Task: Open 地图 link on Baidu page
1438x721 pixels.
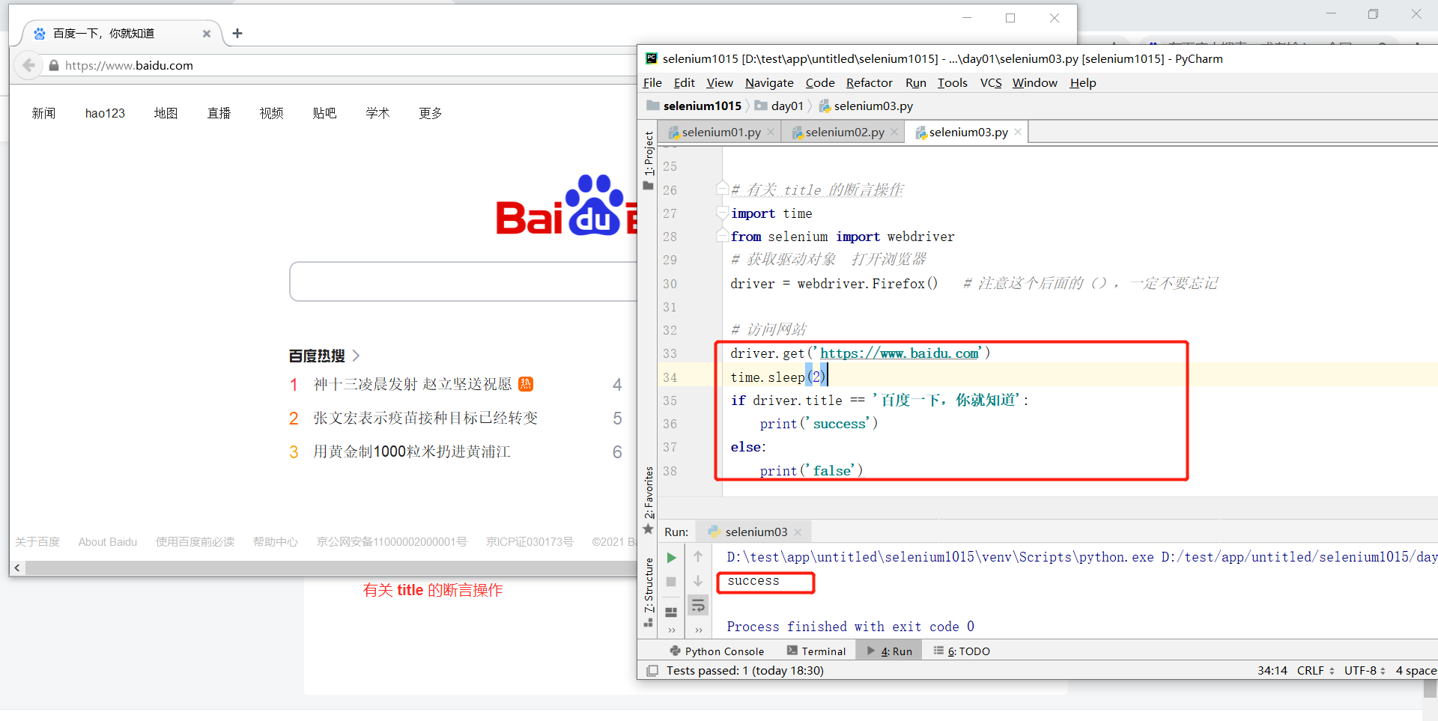Action: 166,113
